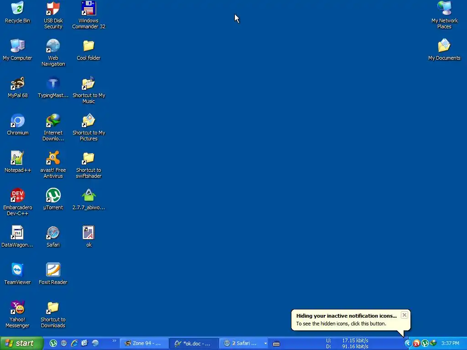Launch Internet Explorer from Quick Launch
Image resolution: width=467 pixels, height=350 pixels.
[x=74, y=343]
